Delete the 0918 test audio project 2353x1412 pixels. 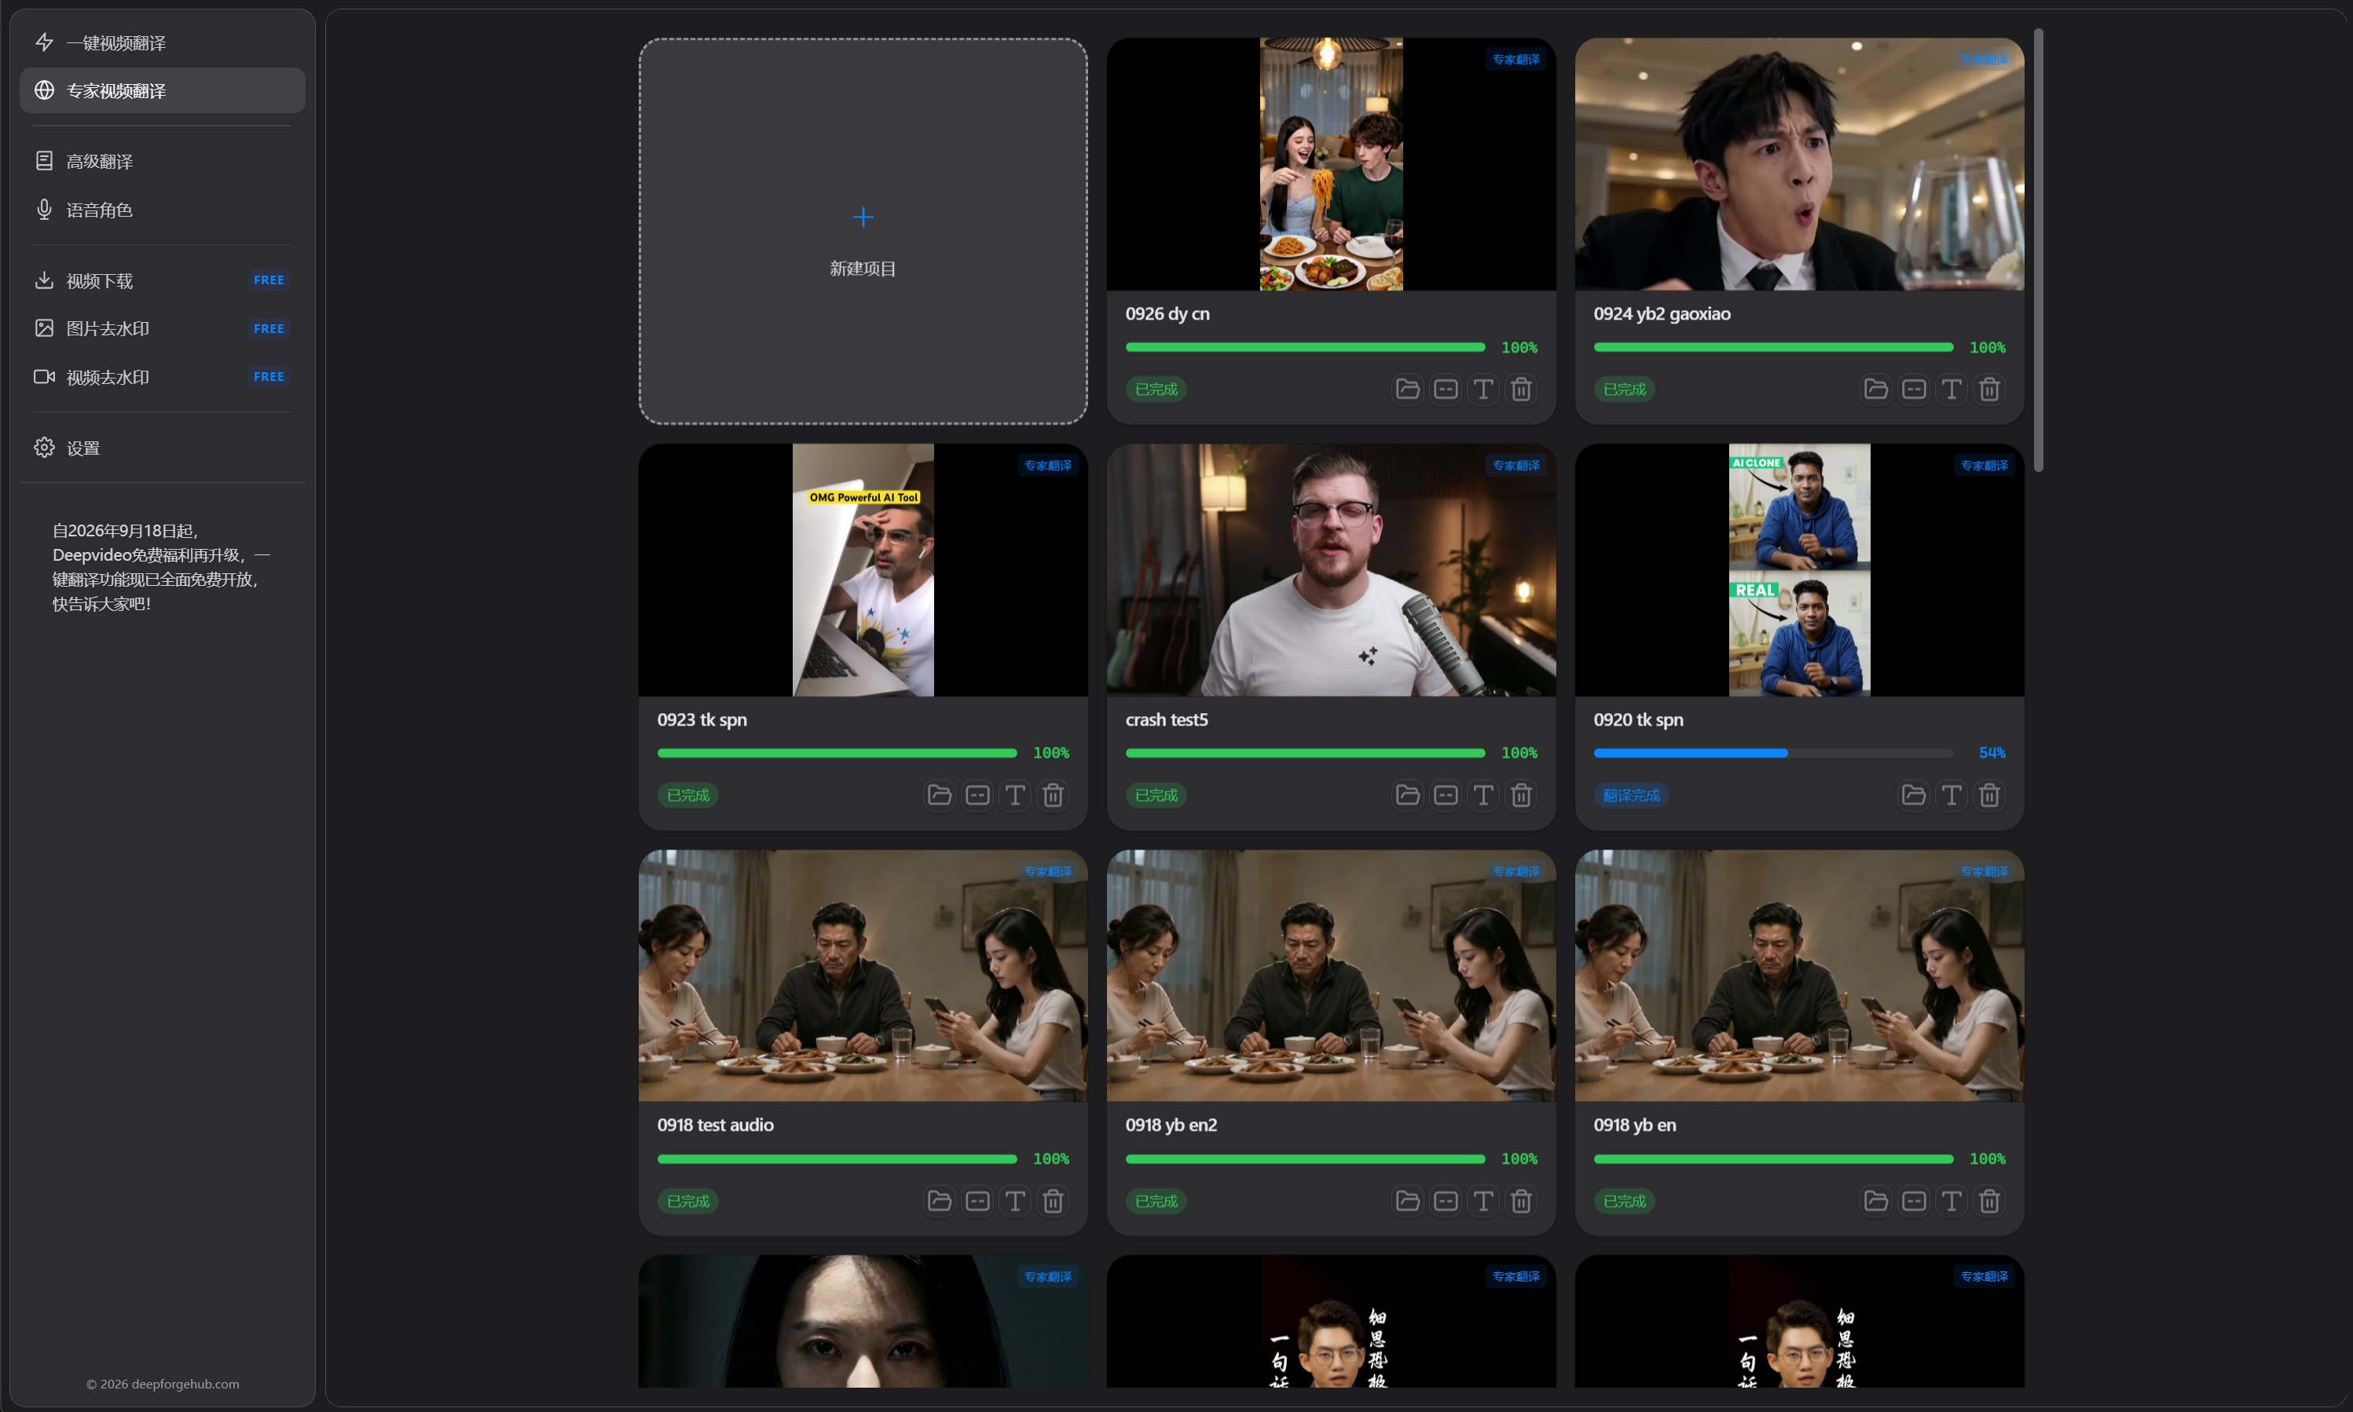pyautogui.click(x=1053, y=1202)
